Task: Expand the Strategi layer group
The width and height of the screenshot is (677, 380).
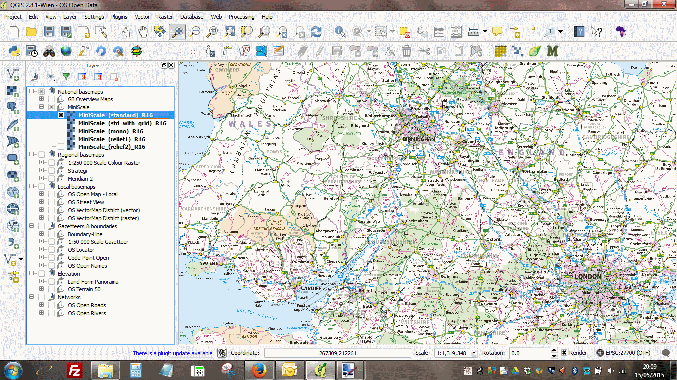Action: coord(42,171)
